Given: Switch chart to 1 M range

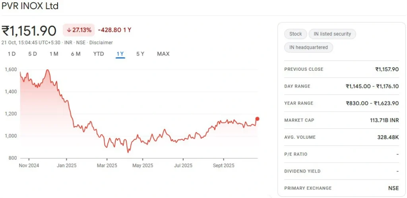Looking at the screenshot, I should pos(54,54).
